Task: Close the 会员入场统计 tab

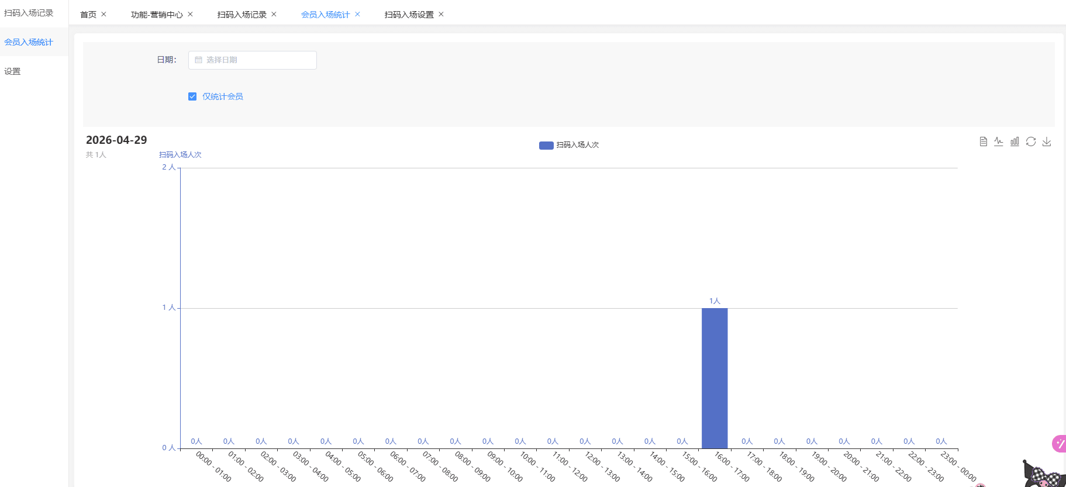Action: (x=357, y=15)
